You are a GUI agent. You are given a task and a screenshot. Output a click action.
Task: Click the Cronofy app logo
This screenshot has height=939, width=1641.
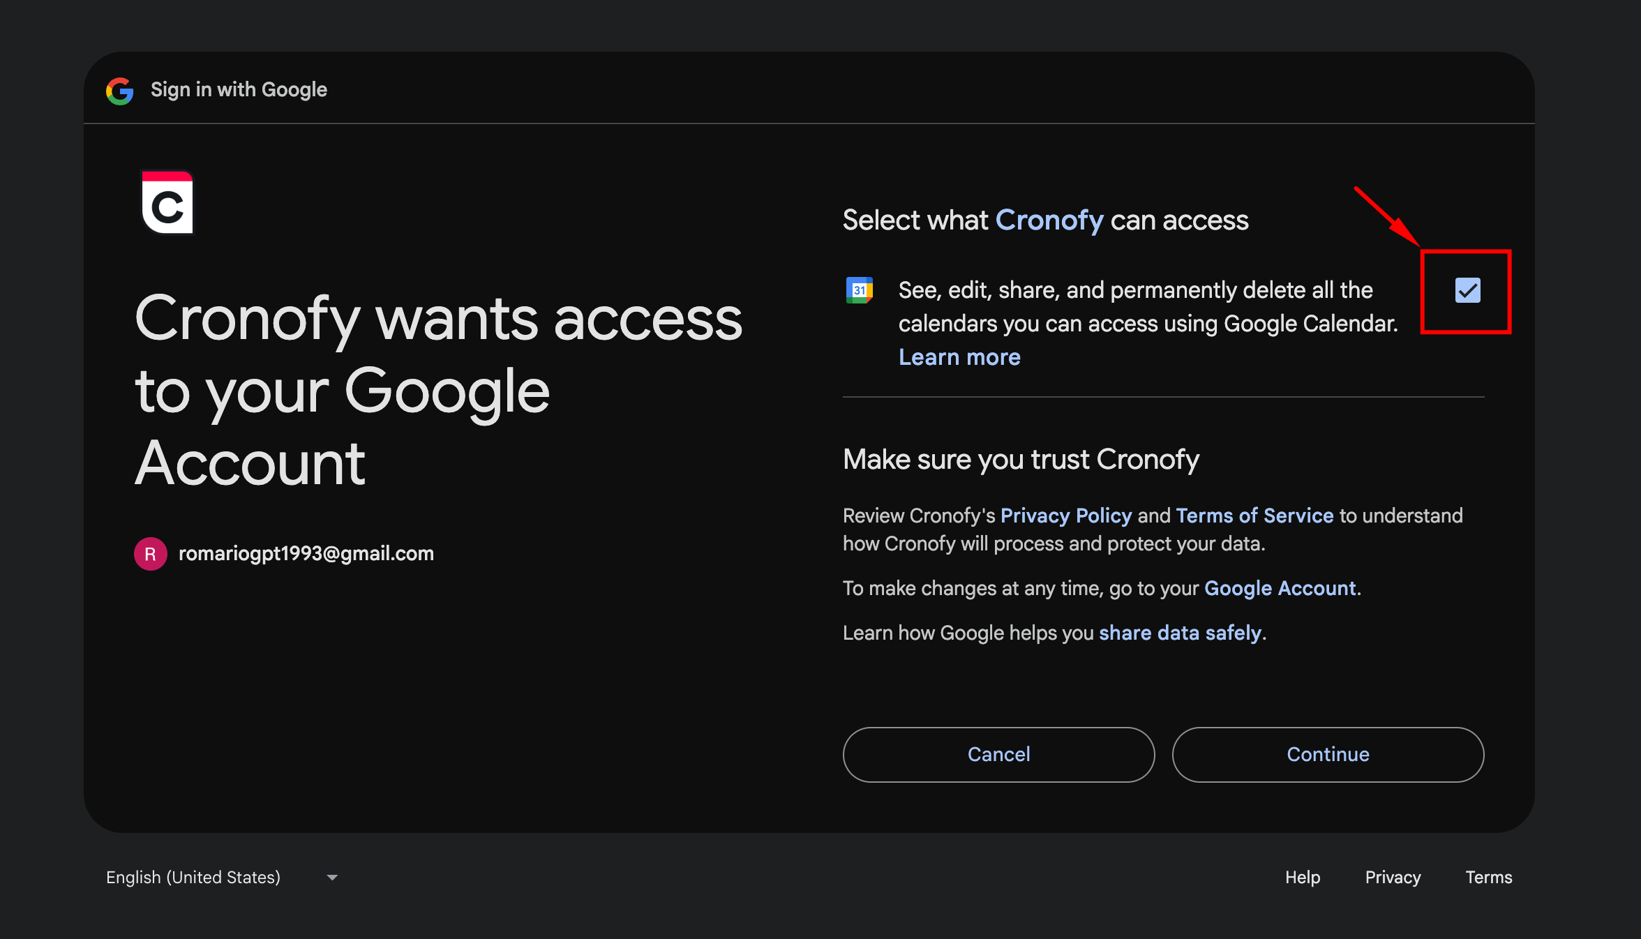click(x=167, y=202)
